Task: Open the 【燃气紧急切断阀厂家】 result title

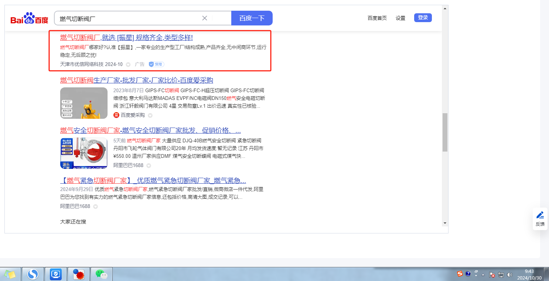Action: pyautogui.click(x=153, y=181)
